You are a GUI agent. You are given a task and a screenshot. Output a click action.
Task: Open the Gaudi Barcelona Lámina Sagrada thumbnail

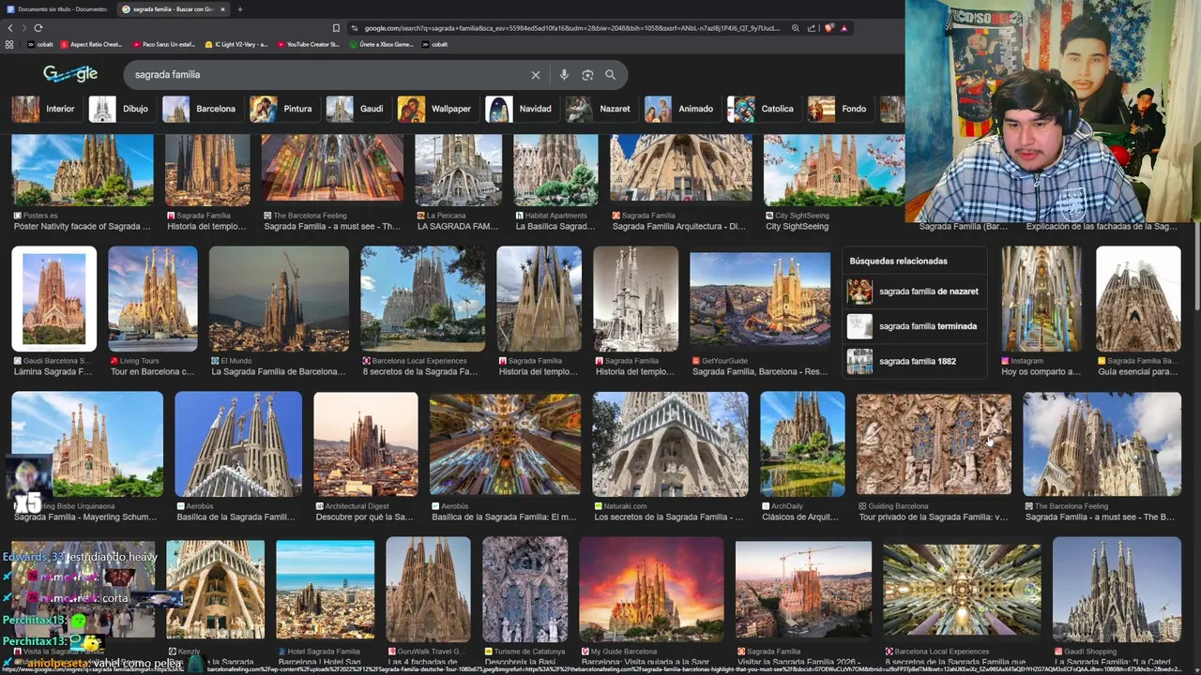click(53, 299)
